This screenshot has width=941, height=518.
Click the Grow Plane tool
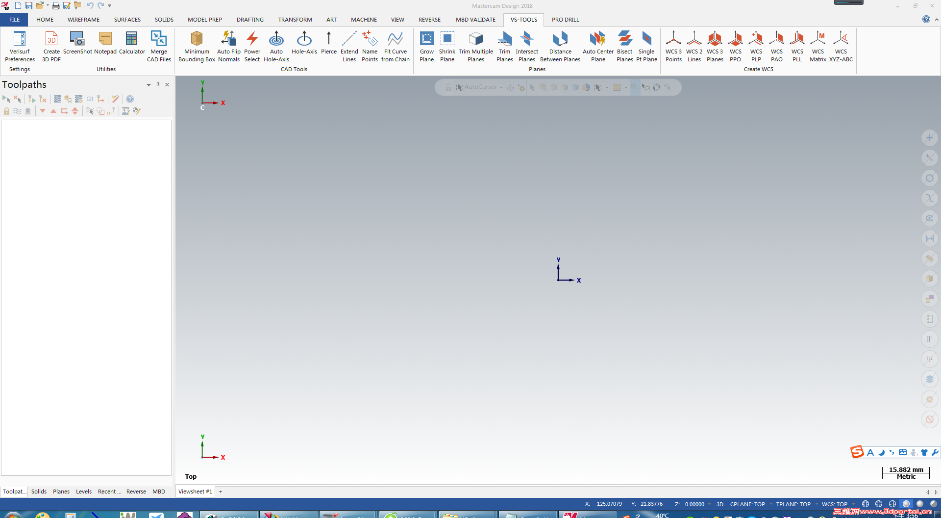click(x=426, y=46)
